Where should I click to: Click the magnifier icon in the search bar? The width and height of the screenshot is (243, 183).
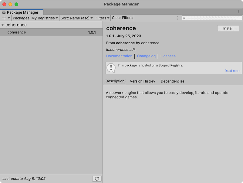[184, 18]
